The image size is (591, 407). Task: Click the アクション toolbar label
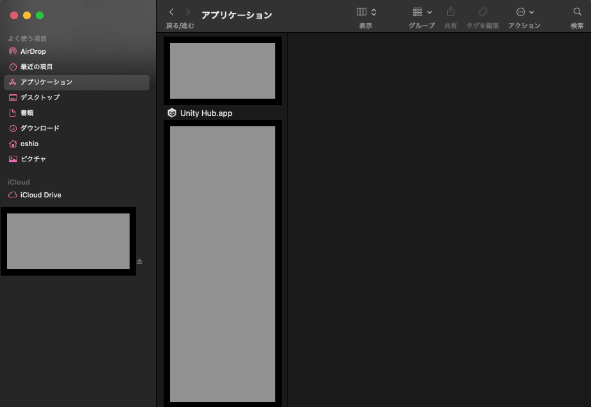tap(524, 26)
